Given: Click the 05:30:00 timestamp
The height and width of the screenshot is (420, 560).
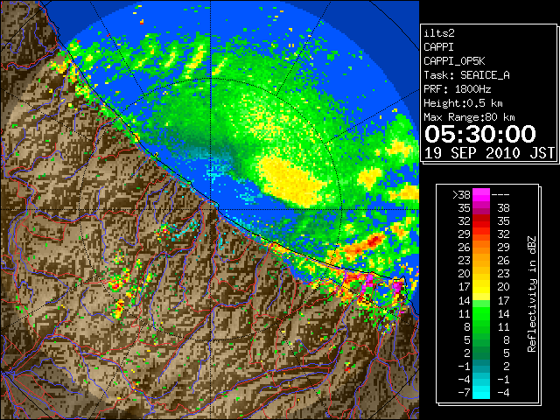Looking at the screenshot, I should (480, 134).
